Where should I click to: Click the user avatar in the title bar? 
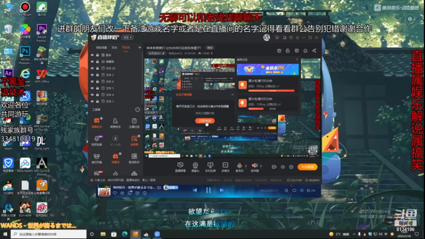267,38
